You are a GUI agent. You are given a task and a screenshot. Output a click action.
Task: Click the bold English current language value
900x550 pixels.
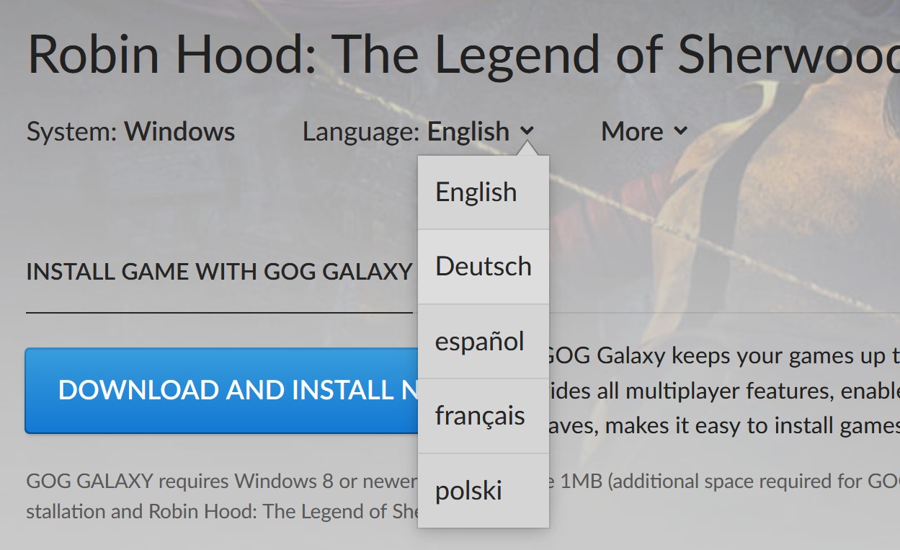point(468,131)
